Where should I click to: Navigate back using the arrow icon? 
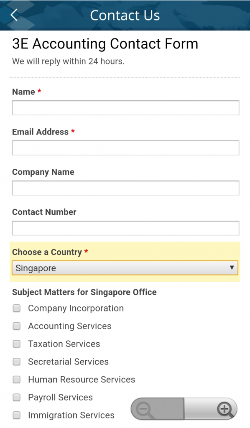pos(13,15)
